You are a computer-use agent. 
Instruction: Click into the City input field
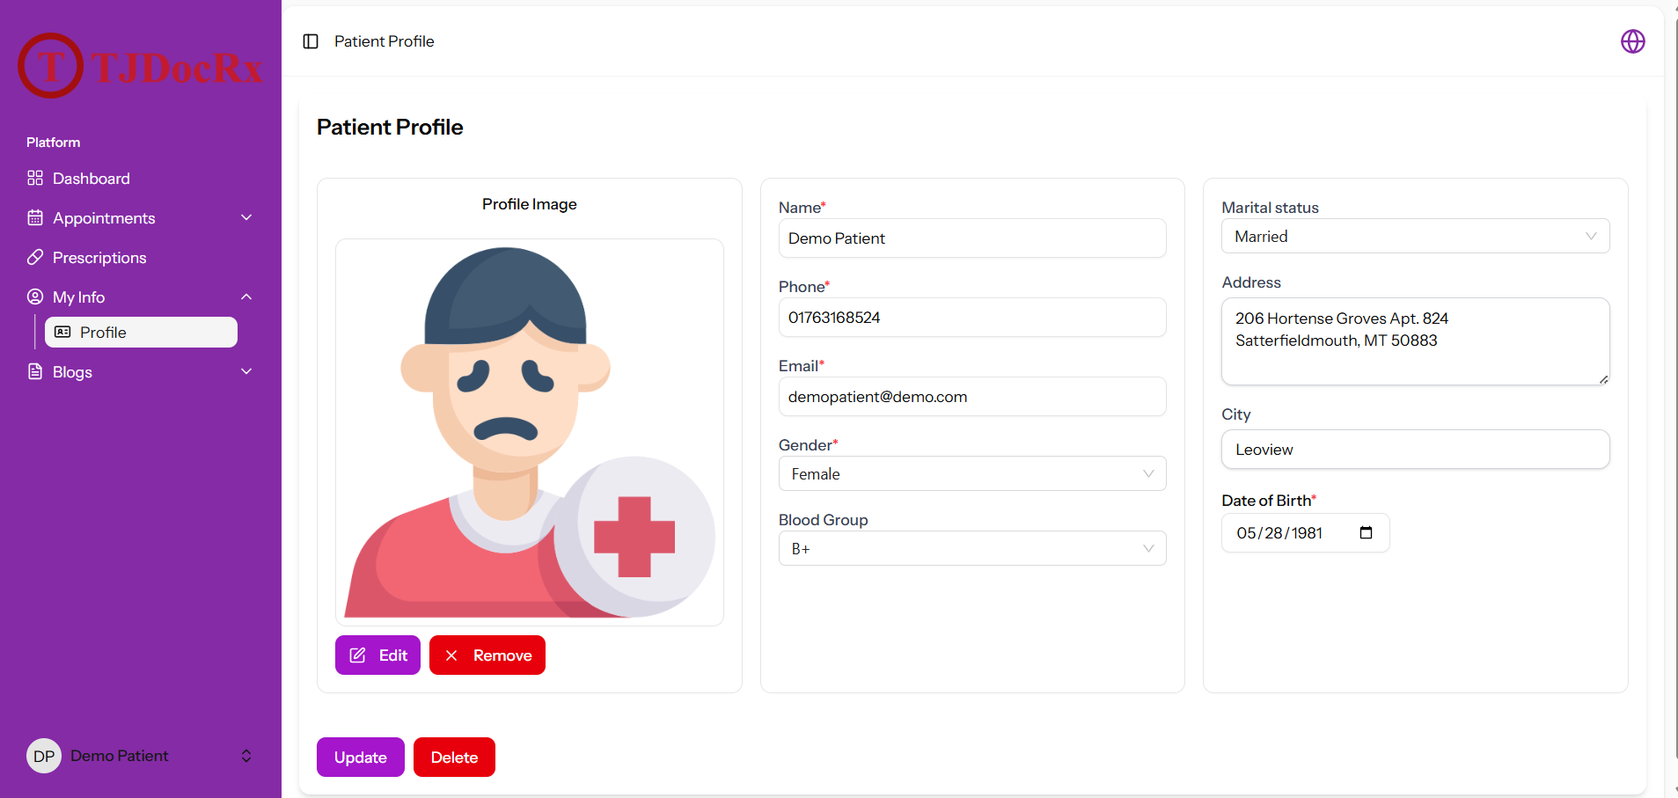point(1415,449)
